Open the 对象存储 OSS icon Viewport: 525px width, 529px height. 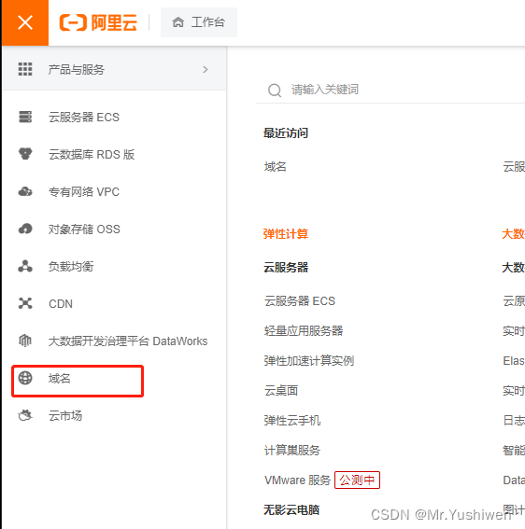(x=25, y=229)
